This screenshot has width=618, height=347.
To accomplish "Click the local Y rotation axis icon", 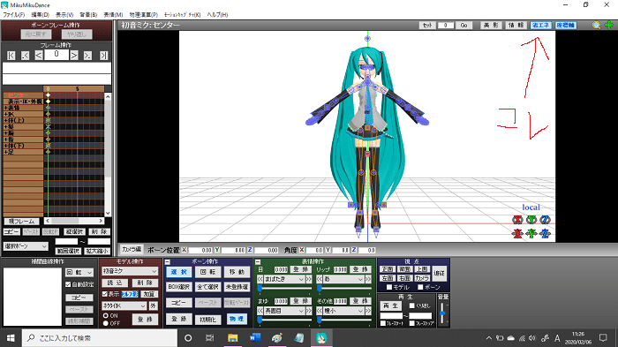I will tap(531, 220).
